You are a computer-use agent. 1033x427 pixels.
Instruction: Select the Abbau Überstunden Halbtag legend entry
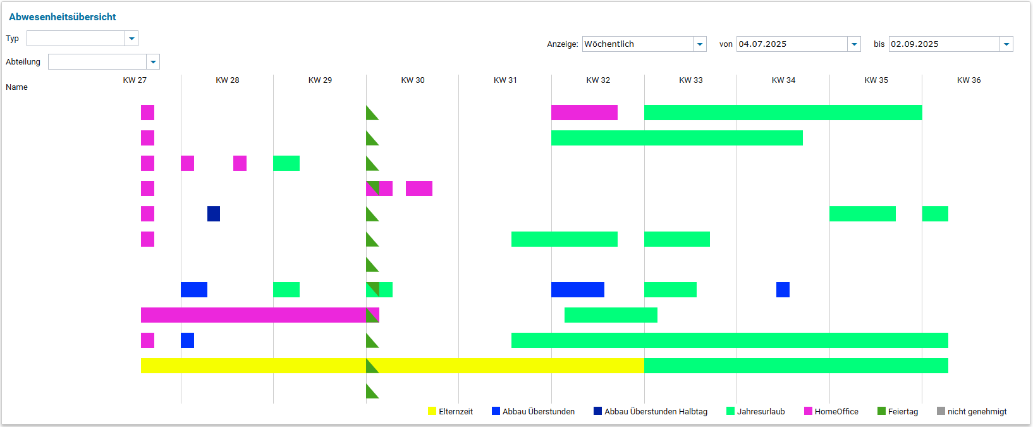(597, 411)
